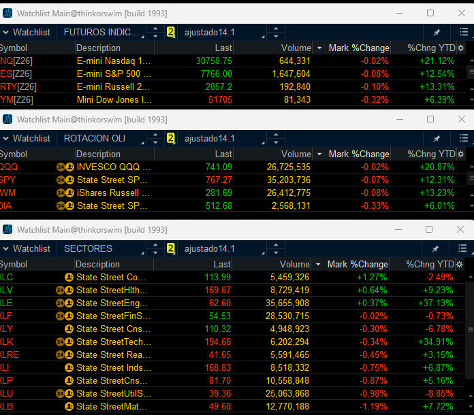Click the thinkorswim logo of the SECTORES window
This screenshot has width=474, height=415.
[x=7, y=229]
